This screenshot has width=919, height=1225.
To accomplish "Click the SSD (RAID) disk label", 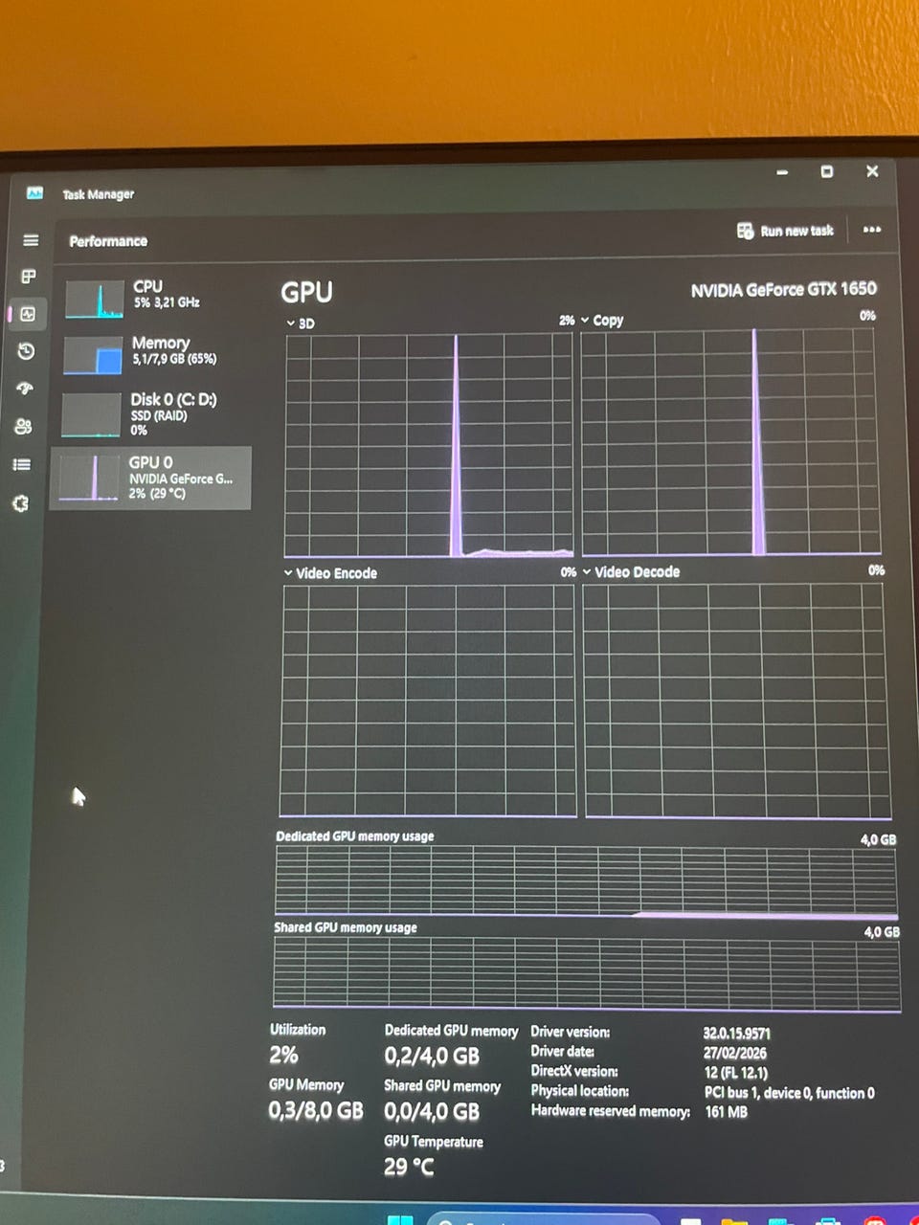I will click(159, 416).
